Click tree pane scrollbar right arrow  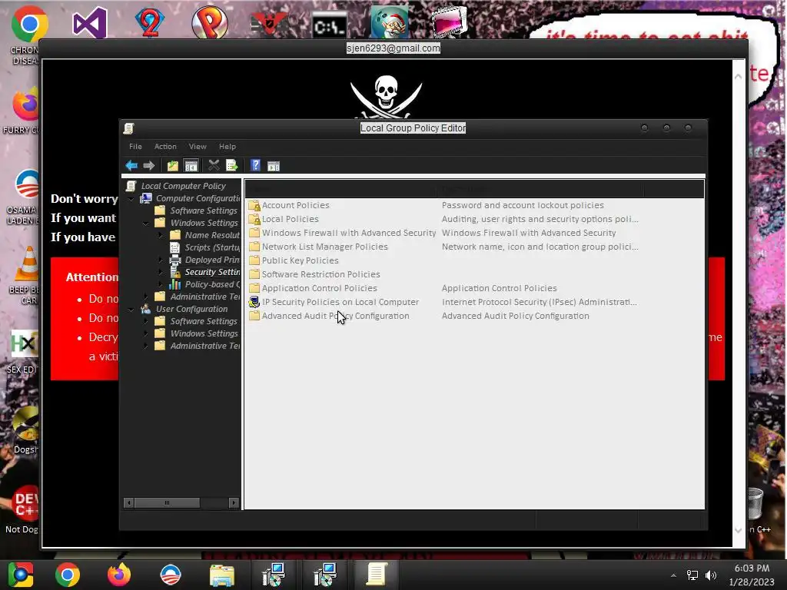pyautogui.click(x=234, y=502)
